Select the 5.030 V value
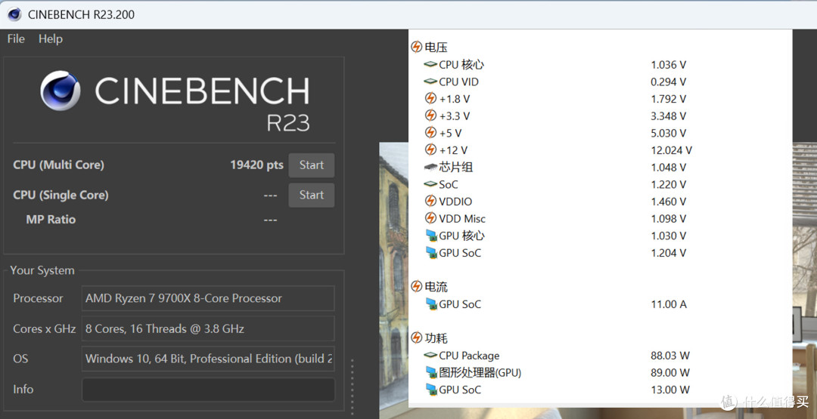 [x=669, y=133]
